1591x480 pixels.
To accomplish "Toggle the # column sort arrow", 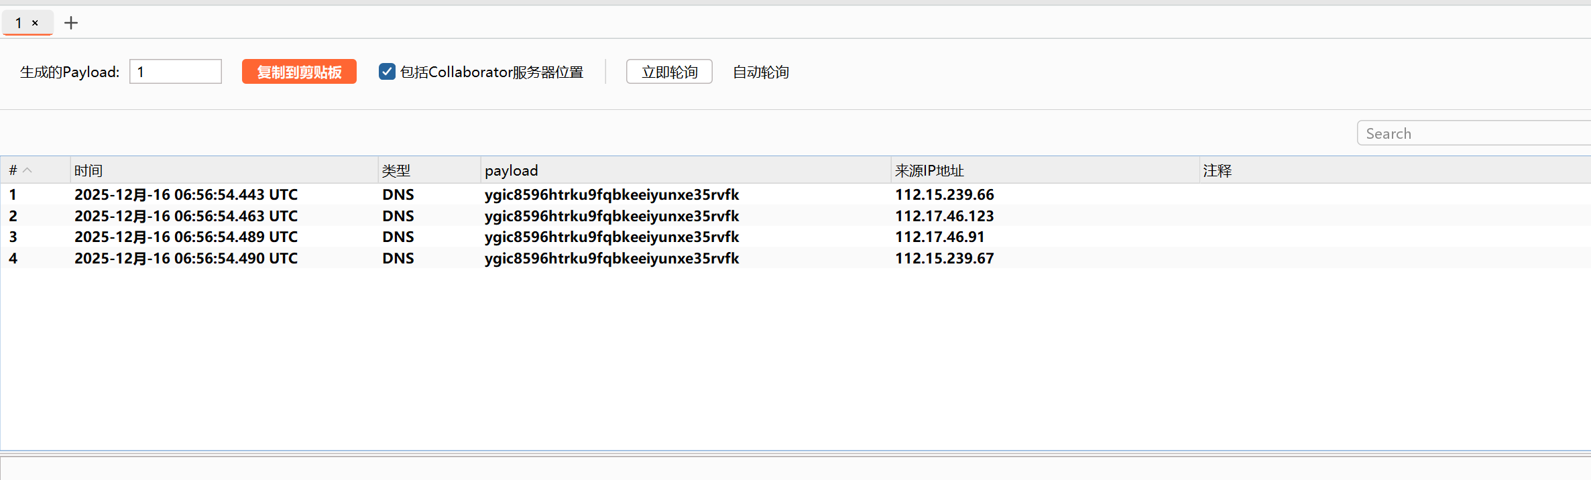I will click(27, 170).
